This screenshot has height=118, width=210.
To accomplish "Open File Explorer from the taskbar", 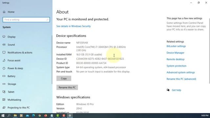I will [15, 116].
